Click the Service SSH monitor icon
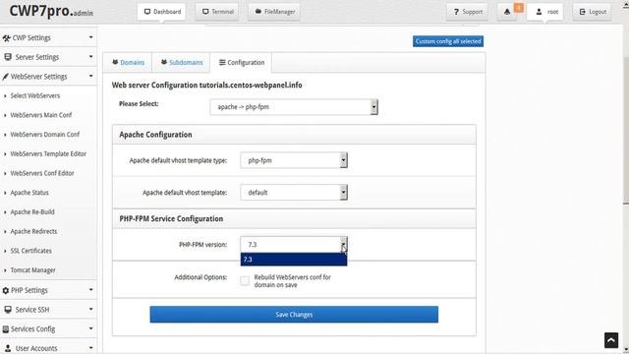Image resolution: width=629 pixels, height=354 pixels. click(x=8, y=310)
